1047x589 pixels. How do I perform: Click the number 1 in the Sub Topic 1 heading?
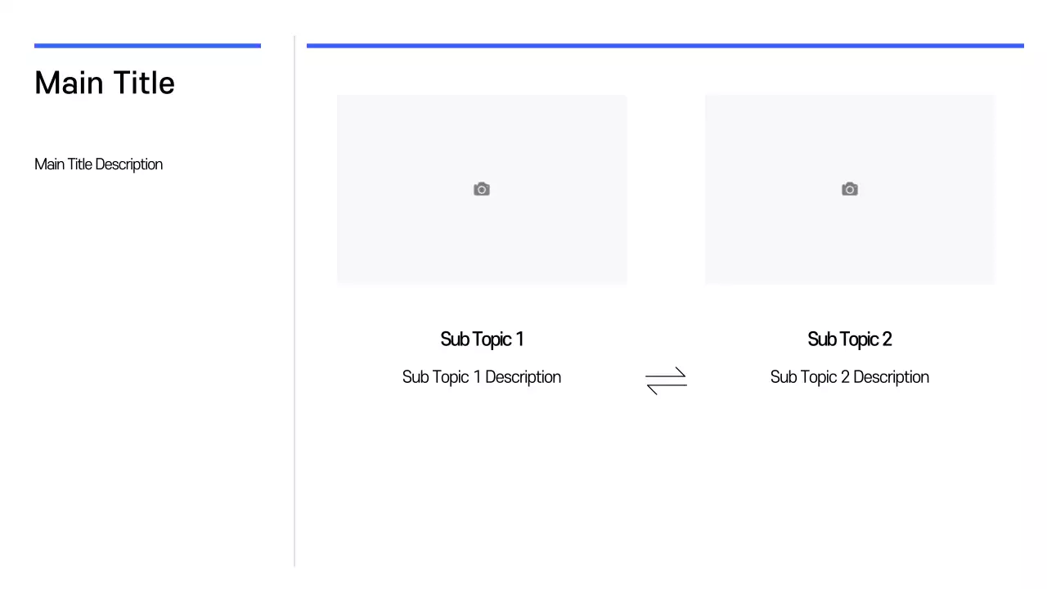click(519, 339)
